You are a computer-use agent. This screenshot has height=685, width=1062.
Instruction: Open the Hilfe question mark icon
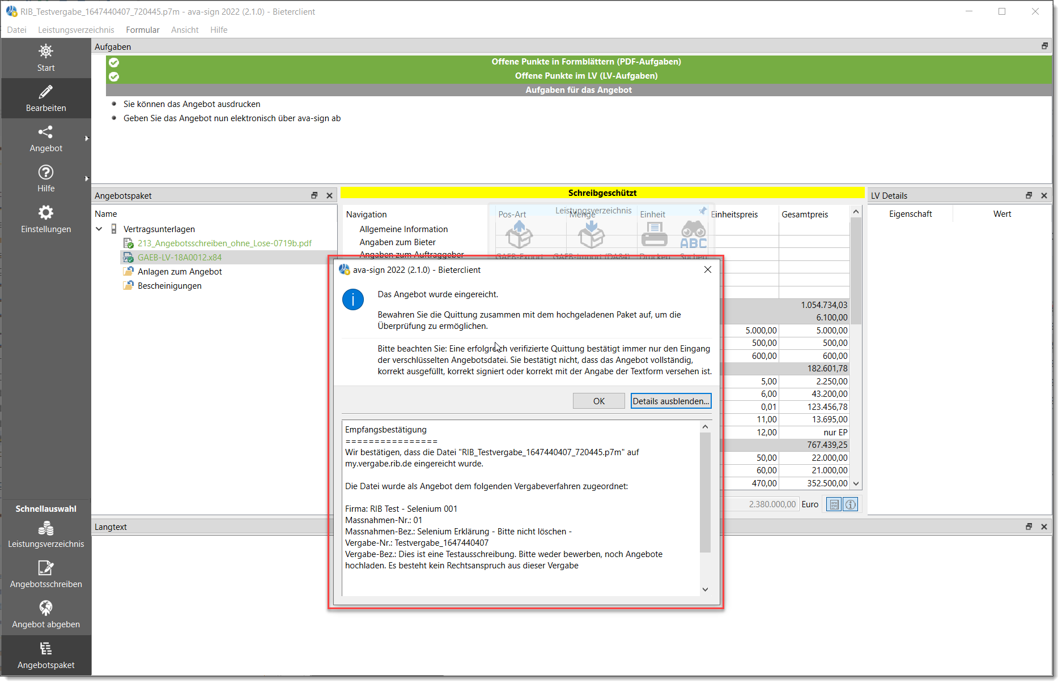tap(46, 172)
